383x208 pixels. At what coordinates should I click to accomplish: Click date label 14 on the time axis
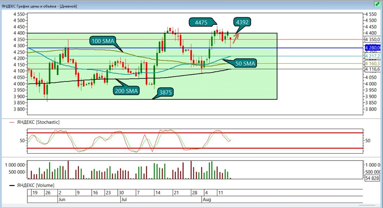click(158, 193)
